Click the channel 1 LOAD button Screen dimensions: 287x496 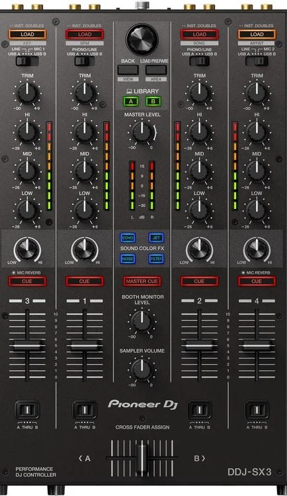coord(85,34)
